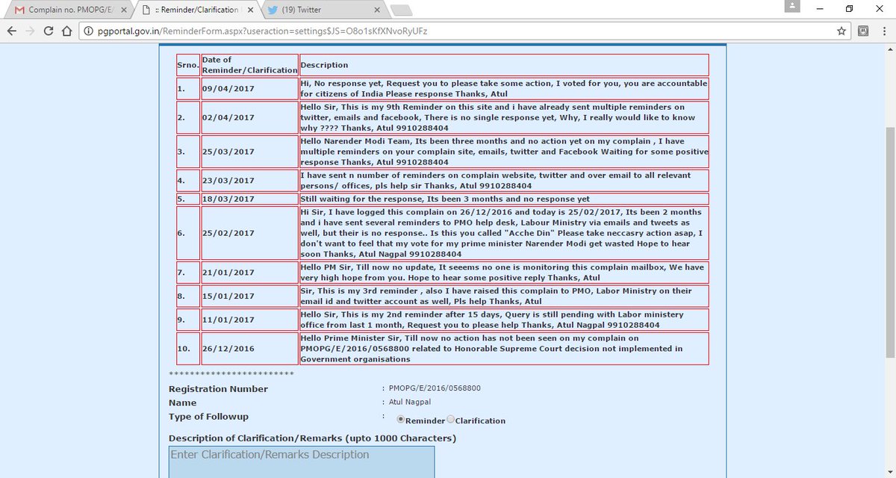Click the Date of Reminder/Clarification header
Image resolution: width=896 pixels, height=478 pixels.
(249, 65)
